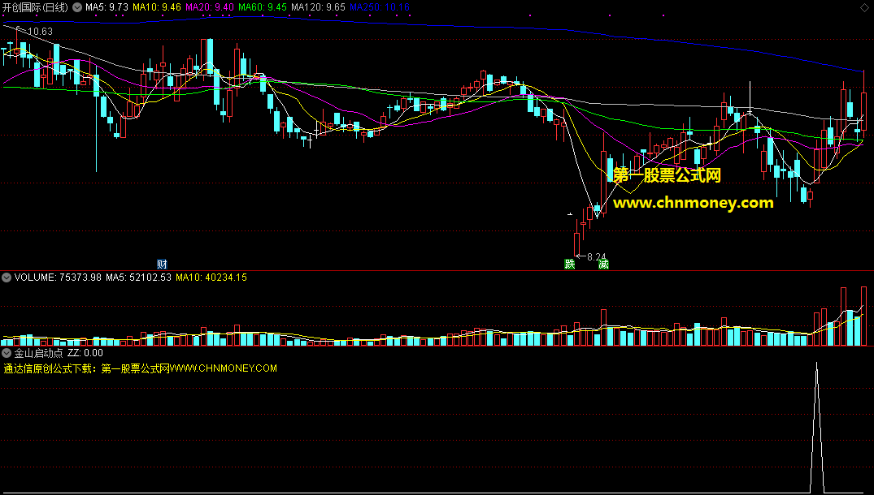
Task: Click the 金山启动点 indicator name
Action: coord(38,353)
